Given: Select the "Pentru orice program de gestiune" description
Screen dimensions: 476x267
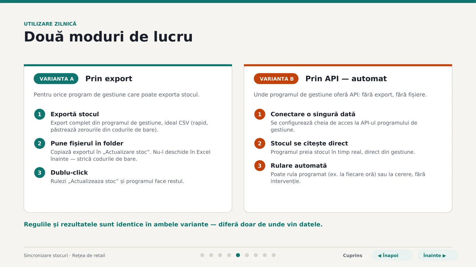Looking at the screenshot, I should [116, 95].
